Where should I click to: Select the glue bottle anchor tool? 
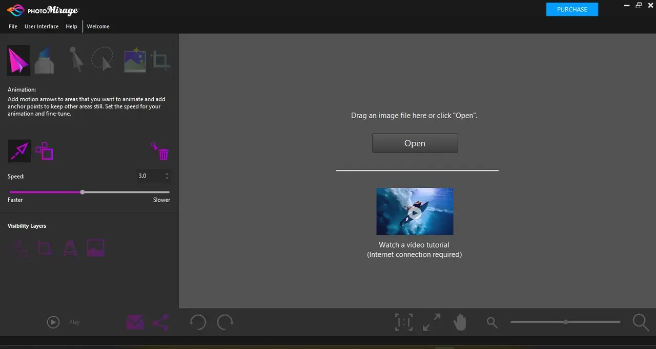pyautogui.click(x=44, y=60)
